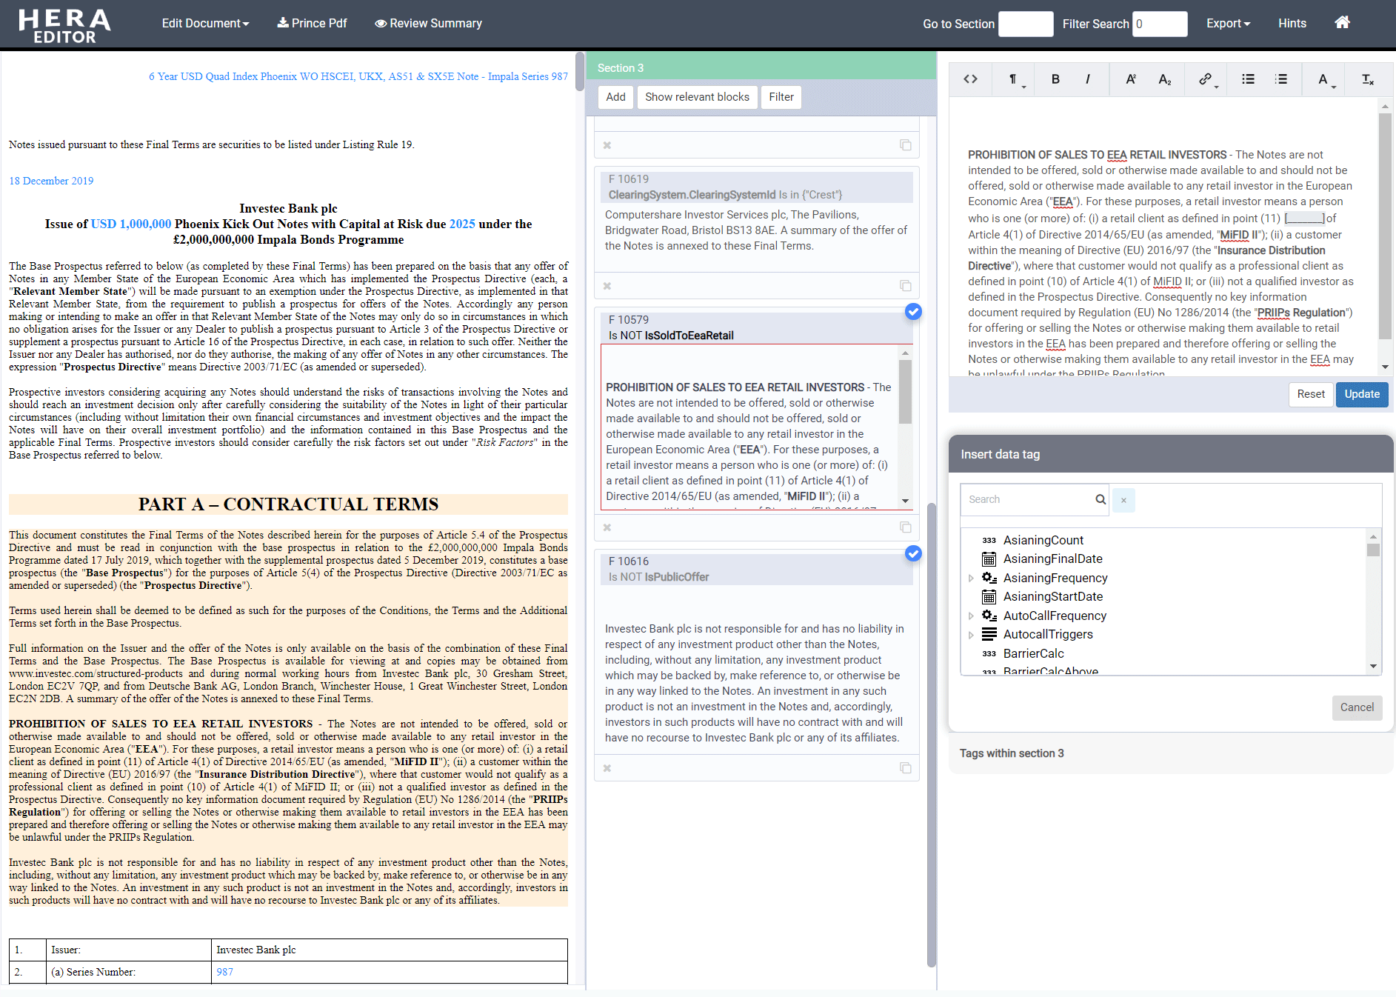This screenshot has width=1396, height=997.
Task: Toggle code view in the editor toolbar
Action: (x=970, y=79)
